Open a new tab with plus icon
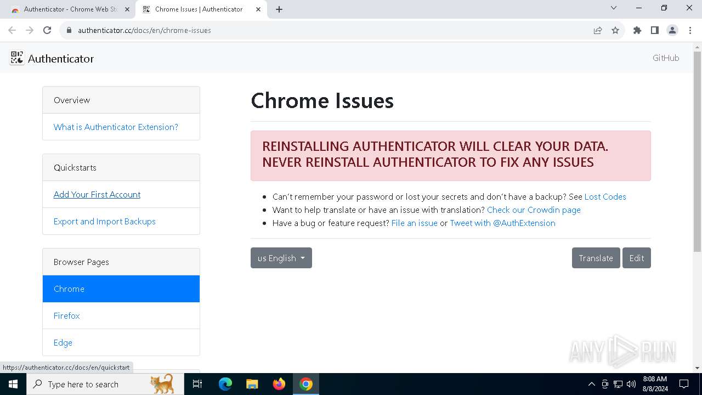 coord(279,9)
